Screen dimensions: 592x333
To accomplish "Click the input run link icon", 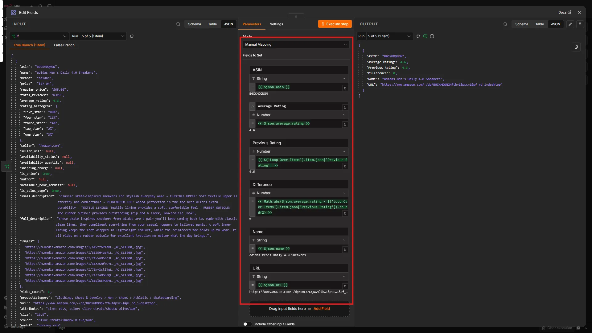I will 132,36.
